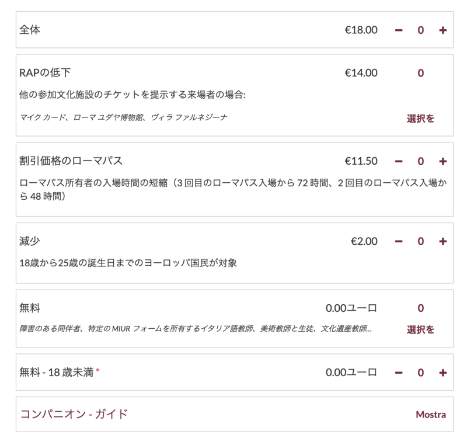The height and width of the screenshot is (438, 460).
Task: Add one 割引価格のローマパス ticket
Action: click(x=442, y=161)
